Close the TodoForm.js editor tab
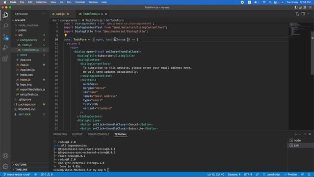 pyautogui.click(x=106, y=14)
